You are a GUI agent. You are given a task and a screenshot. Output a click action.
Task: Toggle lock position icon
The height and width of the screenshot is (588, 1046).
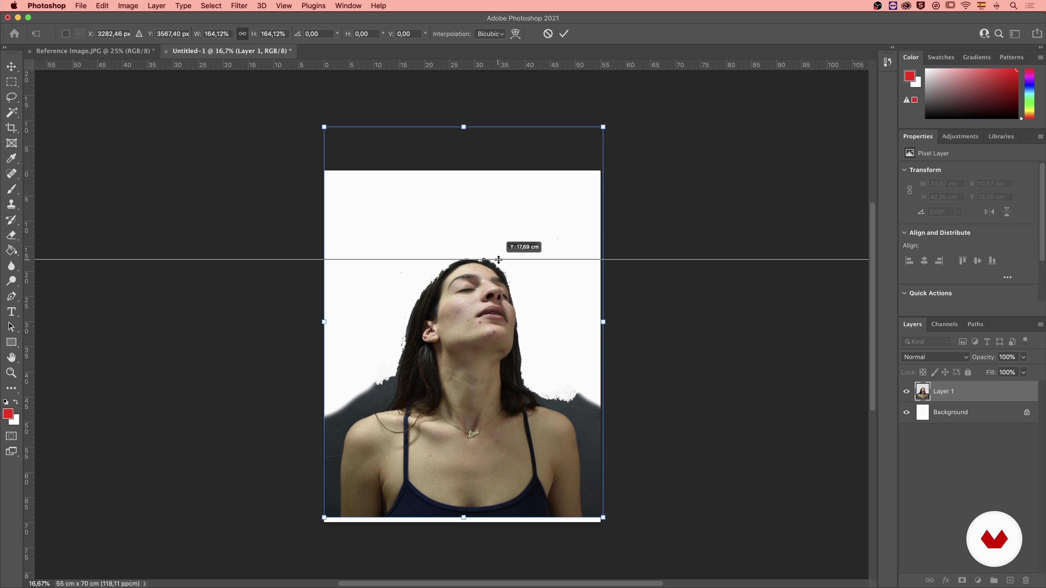point(945,372)
